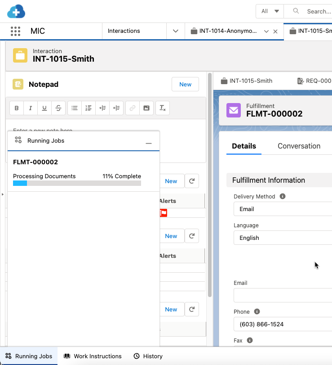Insert an image into the note
This screenshot has width=332, height=365.
(x=146, y=108)
